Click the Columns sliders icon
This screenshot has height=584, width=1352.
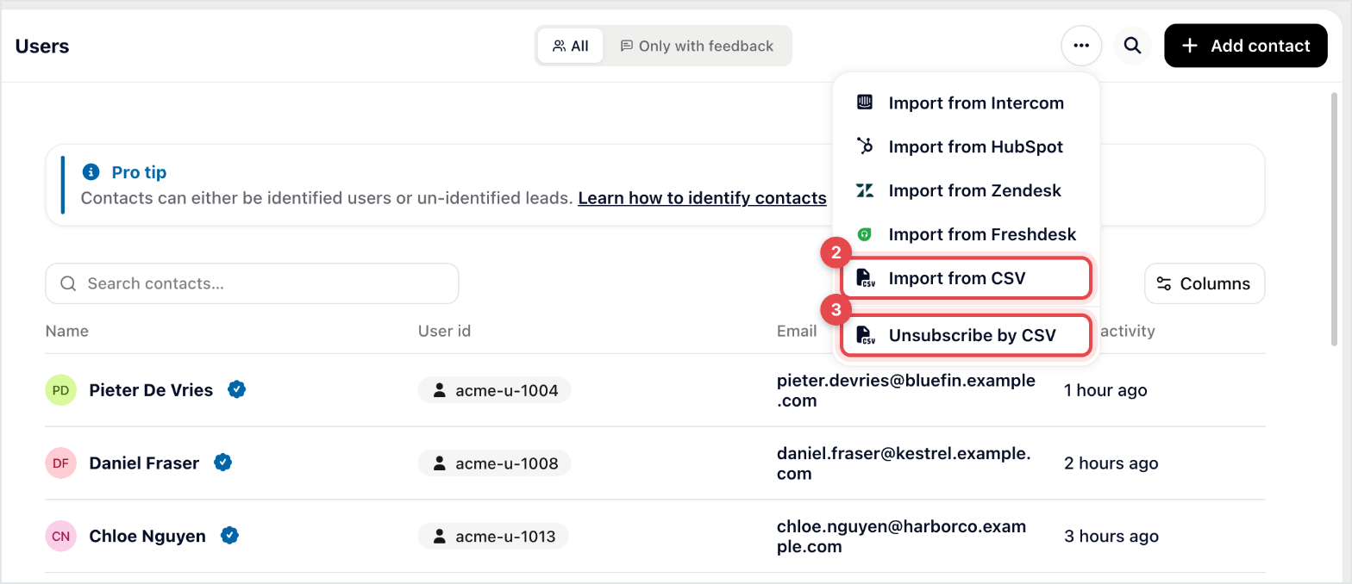[1164, 283]
